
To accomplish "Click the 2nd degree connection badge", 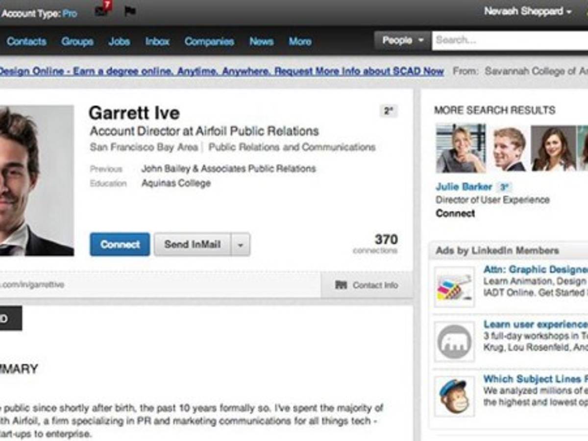I will pyautogui.click(x=388, y=111).
